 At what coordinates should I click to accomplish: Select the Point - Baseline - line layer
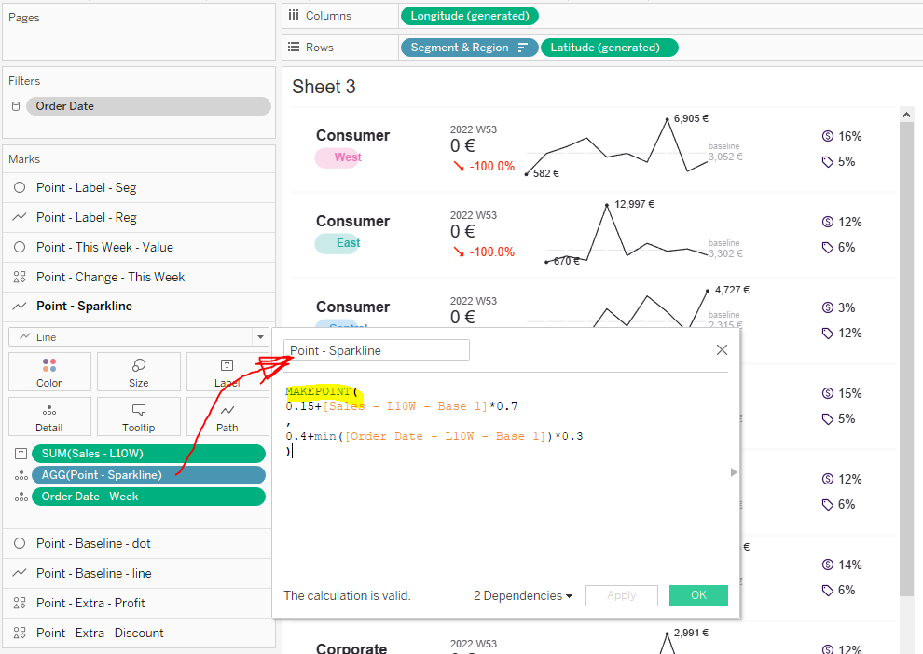[x=93, y=573]
